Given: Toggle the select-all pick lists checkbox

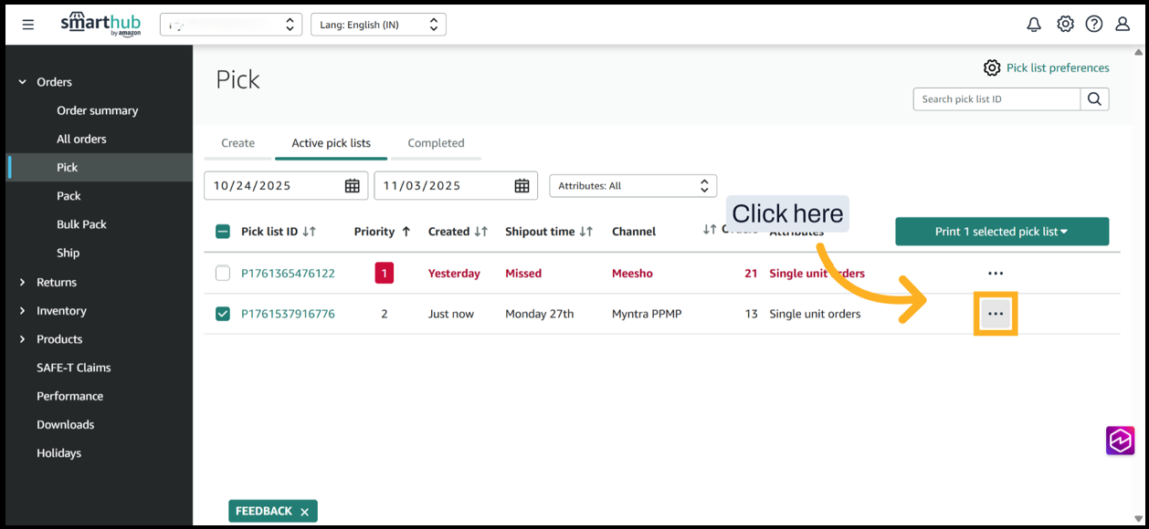Looking at the screenshot, I should tap(223, 232).
